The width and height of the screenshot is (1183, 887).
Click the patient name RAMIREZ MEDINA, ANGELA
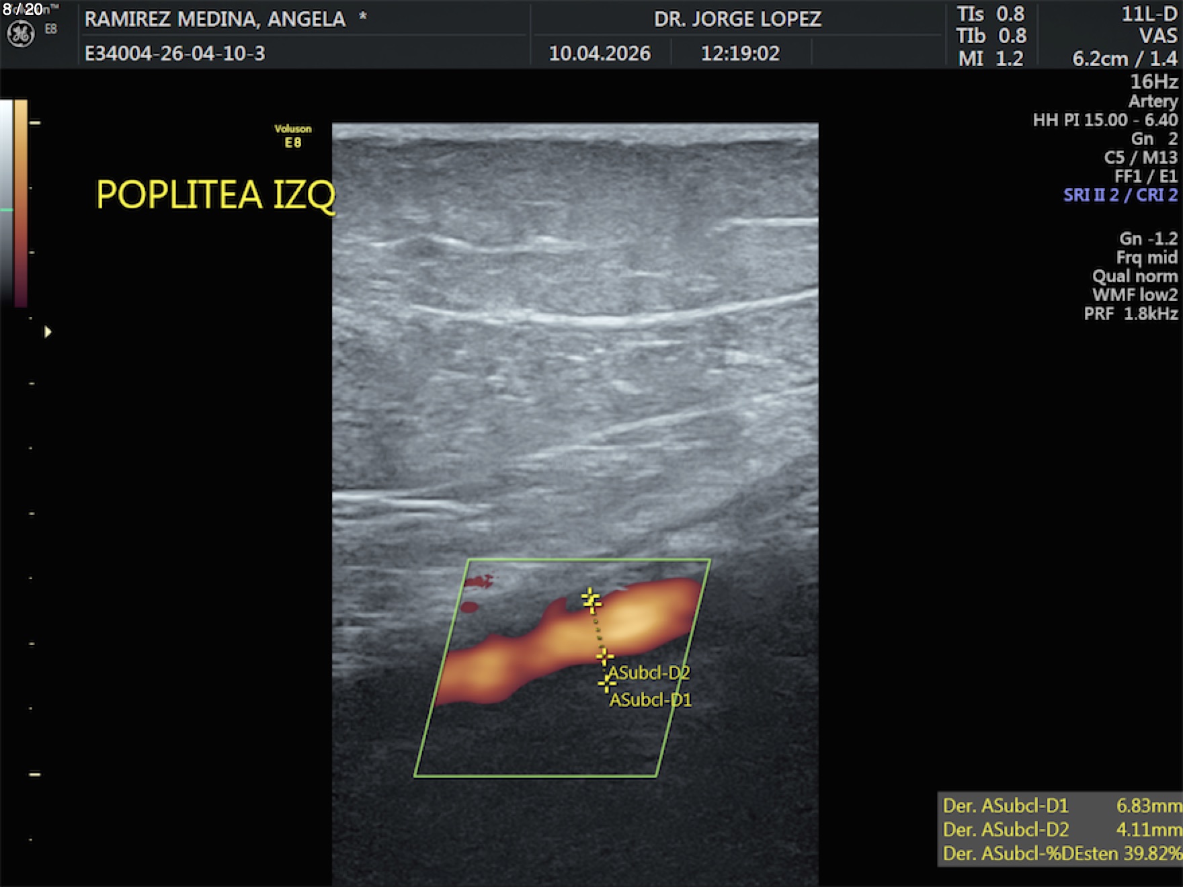tap(215, 19)
